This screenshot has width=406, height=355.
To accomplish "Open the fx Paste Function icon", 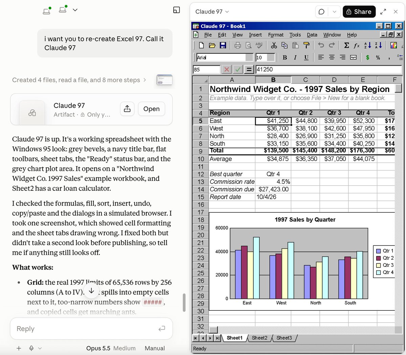I will pyautogui.click(x=357, y=45).
